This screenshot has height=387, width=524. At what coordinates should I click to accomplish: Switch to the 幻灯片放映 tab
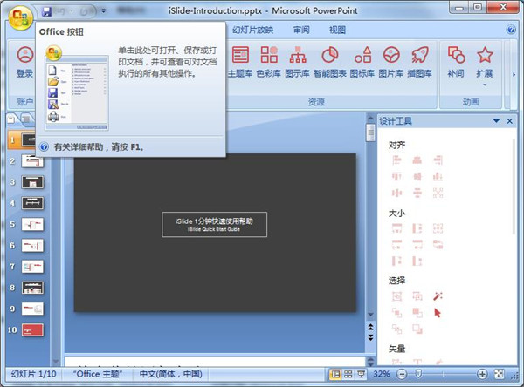point(253,30)
